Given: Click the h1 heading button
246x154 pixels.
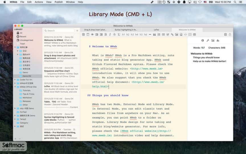Looking at the screenshot, I should [124, 35].
